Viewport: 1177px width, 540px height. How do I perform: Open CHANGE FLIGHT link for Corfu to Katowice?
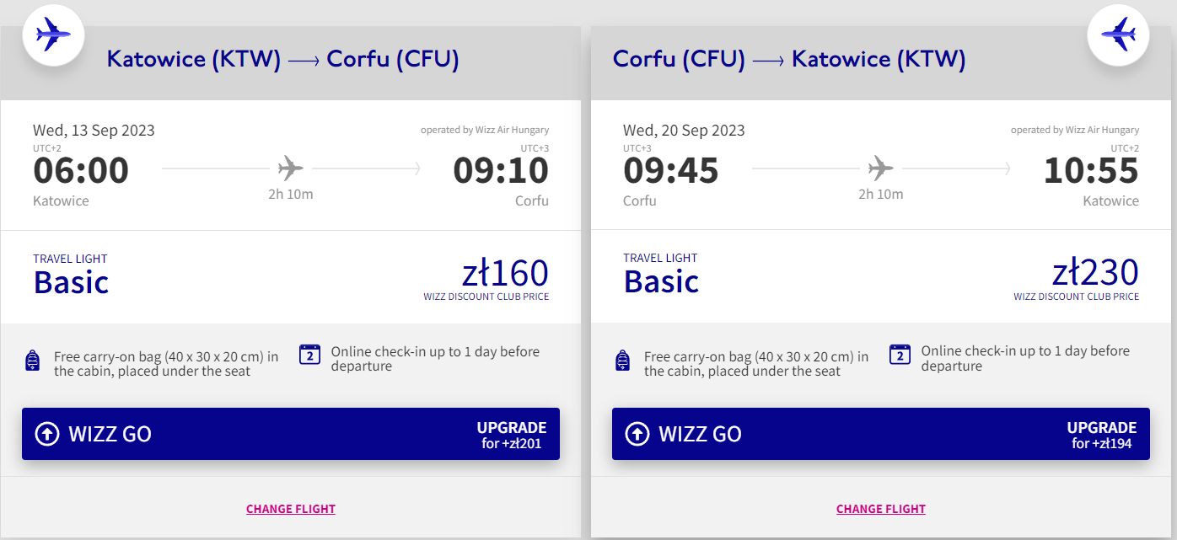tap(881, 509)
